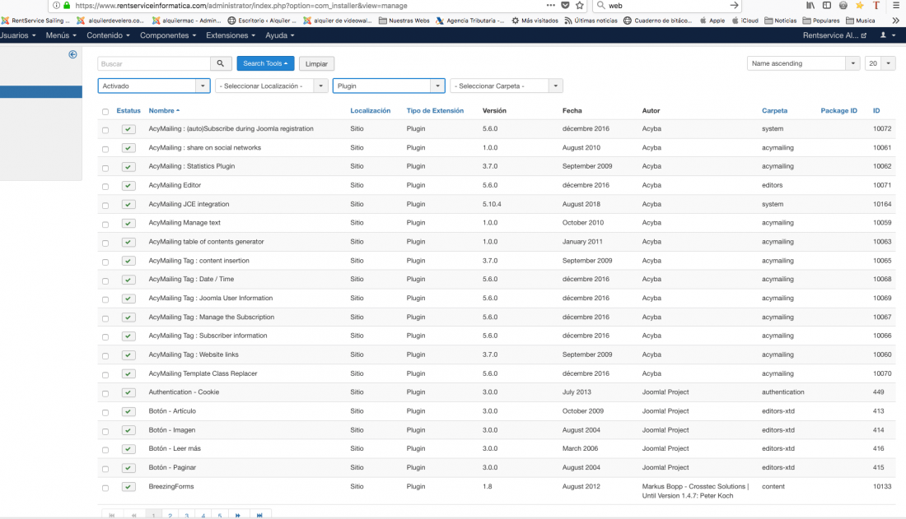The height and width of the screenshot is (519, 906).
Task: Select checkbox for Botón - Paginar
Action: pyautogui.click(x=105, y=469)
